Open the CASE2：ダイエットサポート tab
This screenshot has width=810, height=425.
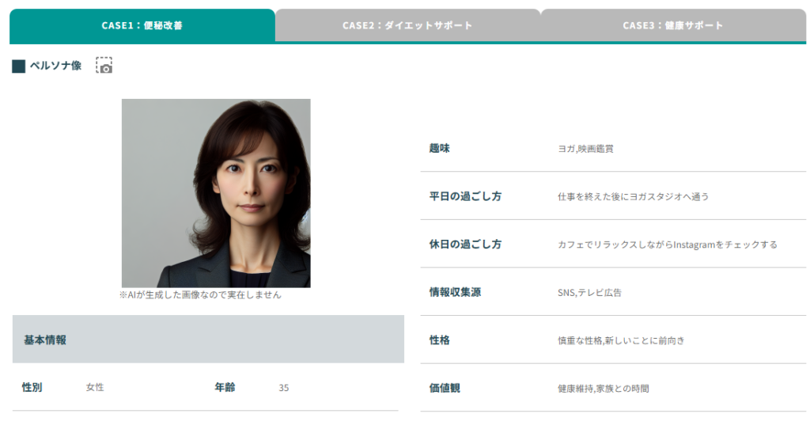click(407, 25)
